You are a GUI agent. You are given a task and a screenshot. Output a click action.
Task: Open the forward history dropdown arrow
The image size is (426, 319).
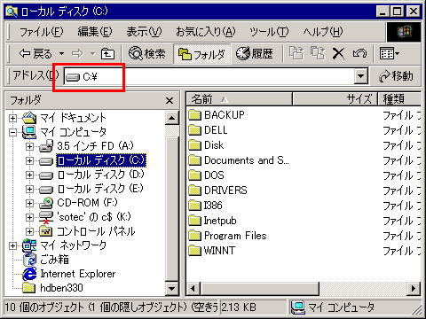93,54
